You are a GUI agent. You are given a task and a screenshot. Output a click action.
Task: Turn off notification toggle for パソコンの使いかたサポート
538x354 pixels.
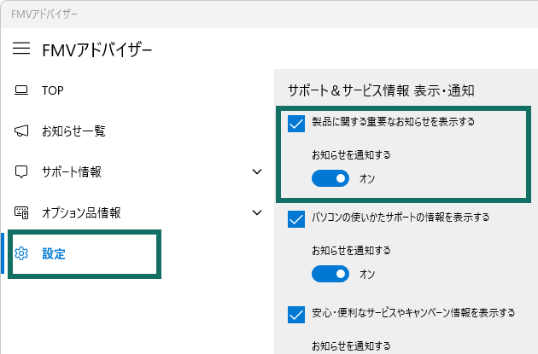pos(330,274)
